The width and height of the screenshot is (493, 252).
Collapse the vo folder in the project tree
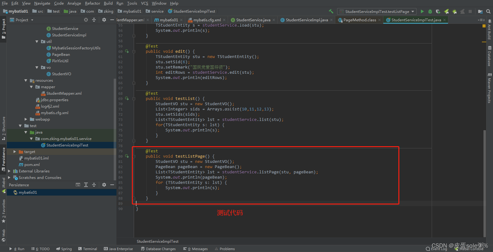(x=37, y=68)
